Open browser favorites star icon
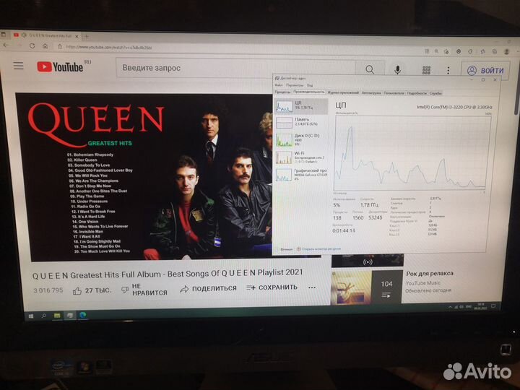Image resolution: width=520 pixels, height=390 pixels. [482, 51]
